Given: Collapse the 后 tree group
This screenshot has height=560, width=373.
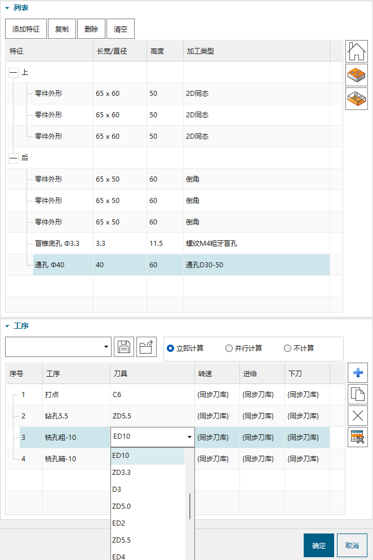Looking at the screenshot, I should pos(14,158).
